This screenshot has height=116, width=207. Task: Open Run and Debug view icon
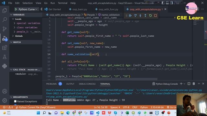[5, 38]
